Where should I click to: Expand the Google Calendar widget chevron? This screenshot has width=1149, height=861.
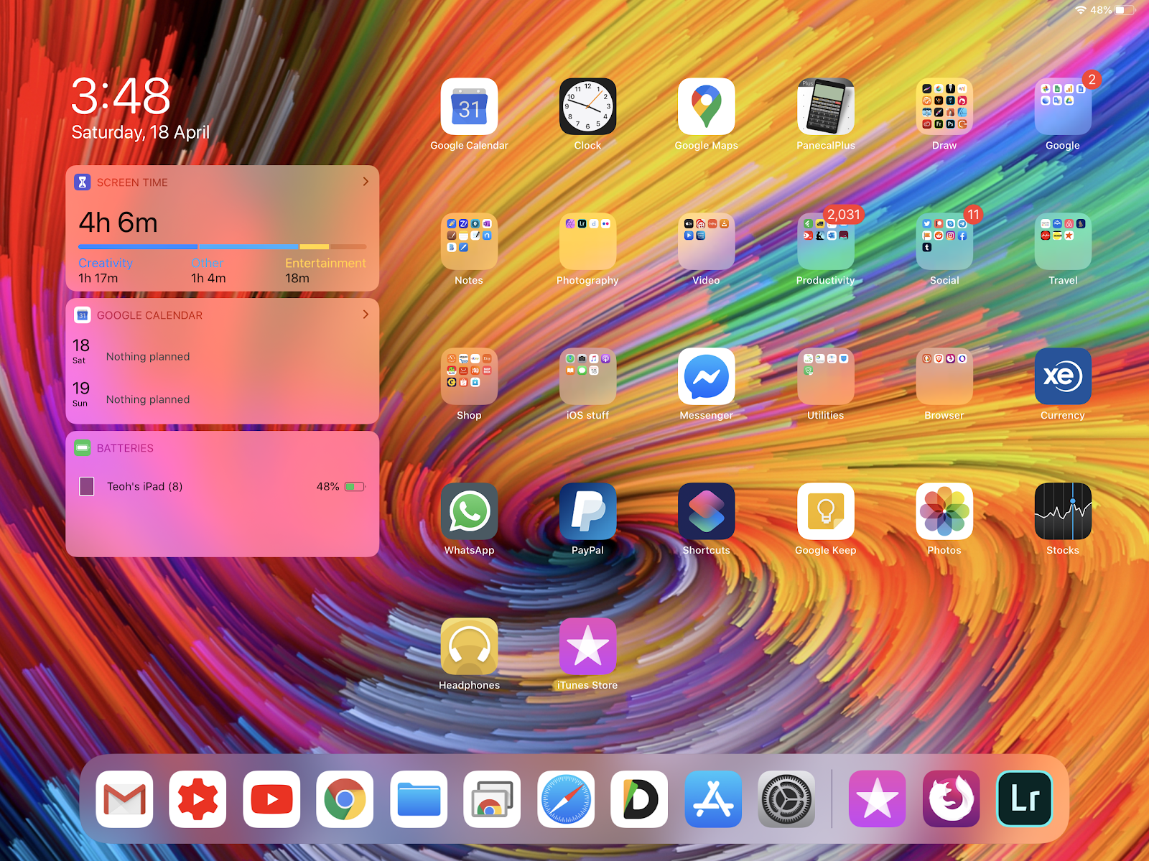tap(366, 315)
